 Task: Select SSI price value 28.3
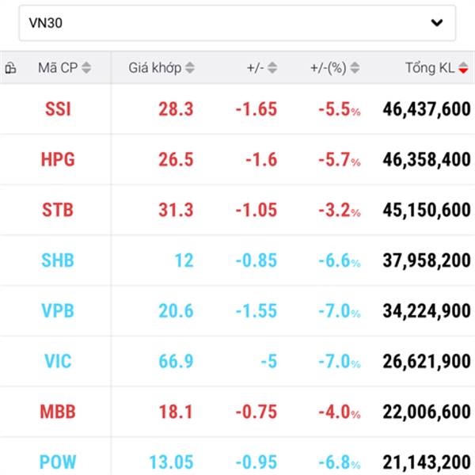tap(176, 109)
